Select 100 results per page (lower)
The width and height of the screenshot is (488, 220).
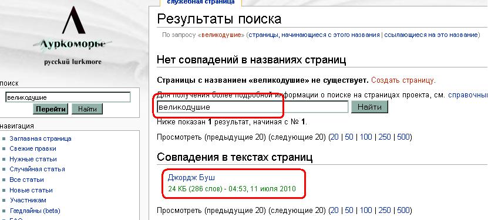point(366,211)
